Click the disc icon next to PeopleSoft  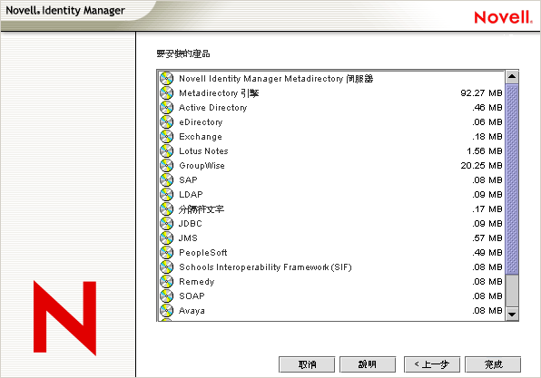[x=166, y=253]
